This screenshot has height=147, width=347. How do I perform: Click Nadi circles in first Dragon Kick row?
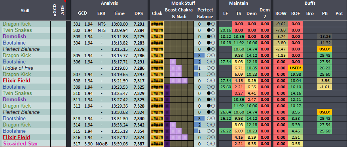pos(211,24)
